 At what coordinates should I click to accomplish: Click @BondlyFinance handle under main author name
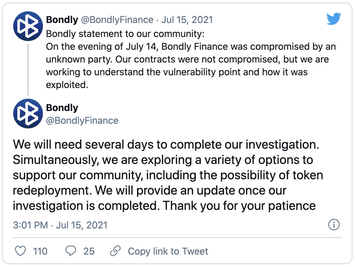pos(82,120)
